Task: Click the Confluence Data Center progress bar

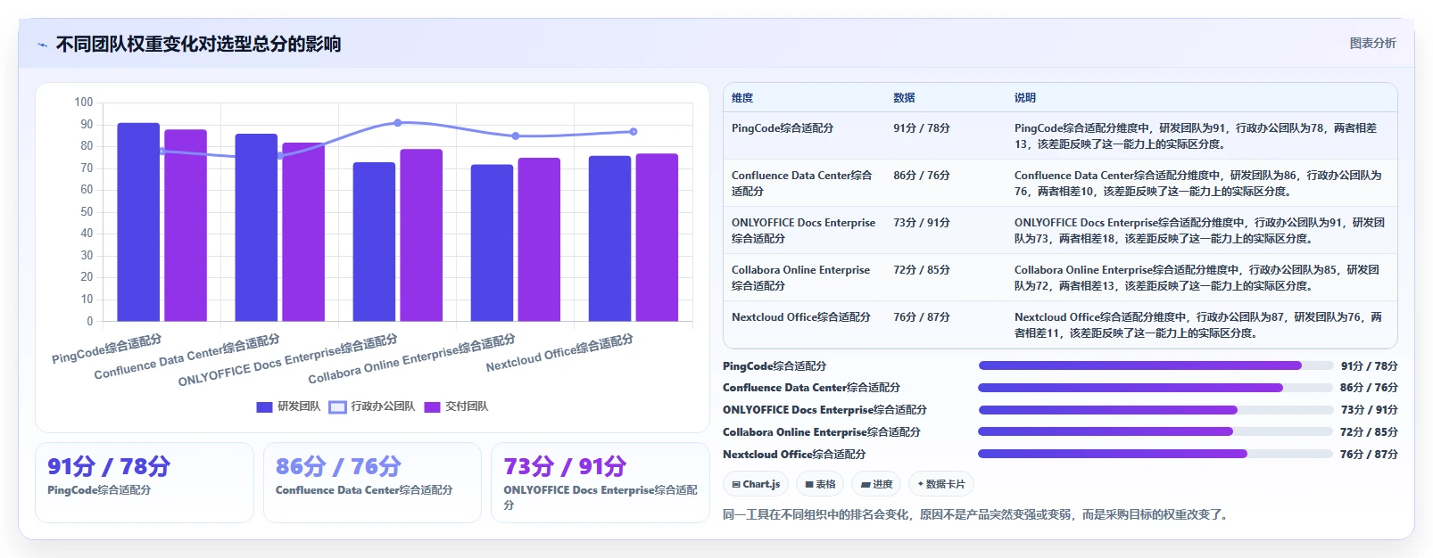Action: [x=1156, y=388]
